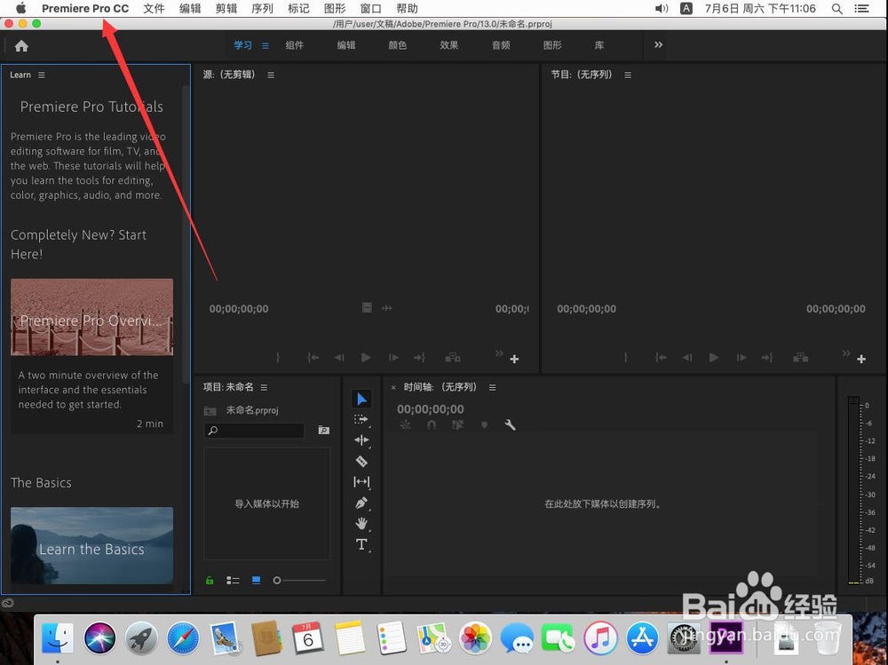888x665 pixels.
Task: Click the overlay/export icon in Program monitor
Action: (x=800, y=358)
